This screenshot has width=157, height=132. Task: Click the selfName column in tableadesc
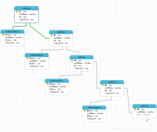tap(15, 37)
